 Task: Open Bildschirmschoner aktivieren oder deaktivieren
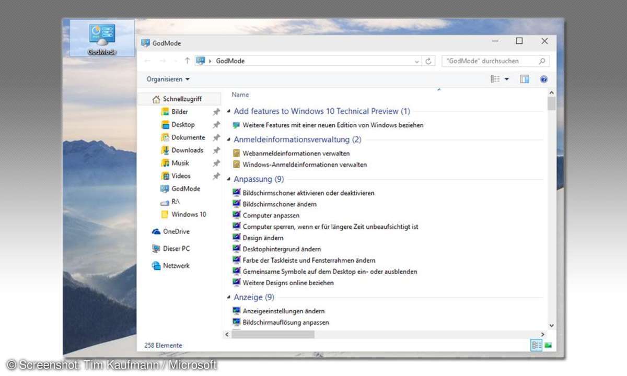(308, 193)
